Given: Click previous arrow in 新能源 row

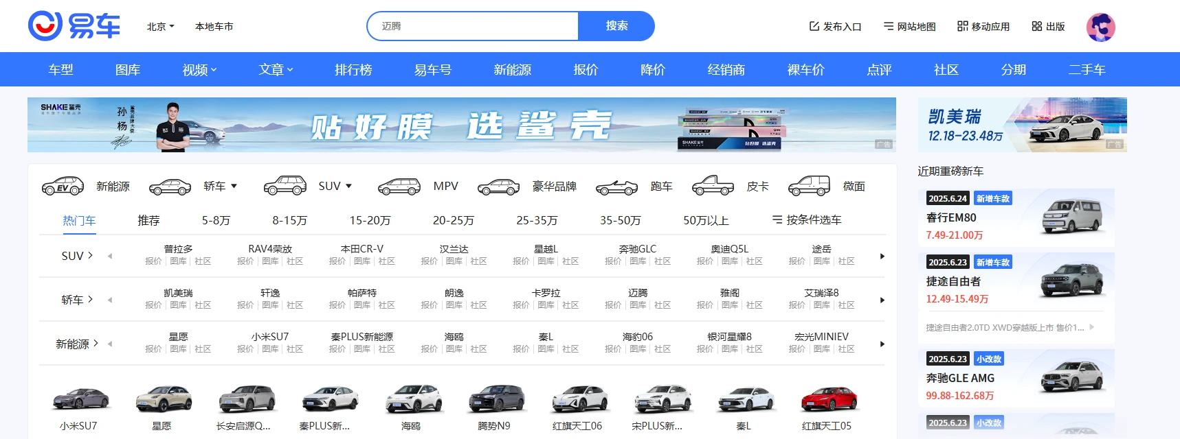Looking at the screenshot, I should point(110,344).
